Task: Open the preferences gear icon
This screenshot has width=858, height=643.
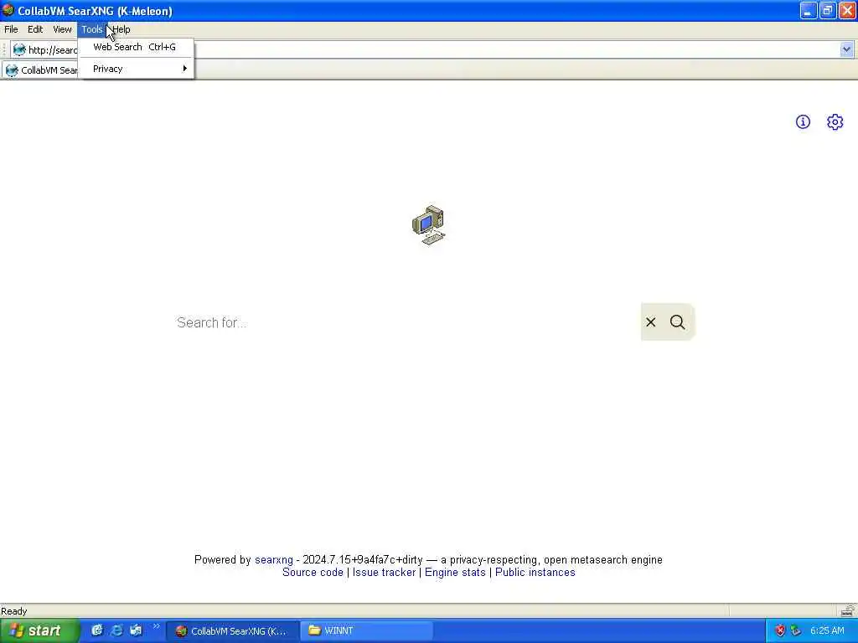Action: coord(835,122)
